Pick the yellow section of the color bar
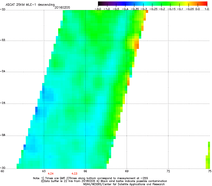 [x=187, y=3]
